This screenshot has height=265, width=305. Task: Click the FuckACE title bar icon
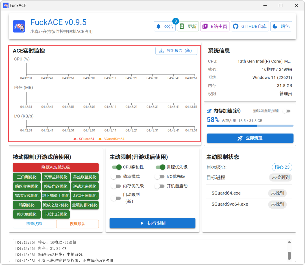coord(6,5)
